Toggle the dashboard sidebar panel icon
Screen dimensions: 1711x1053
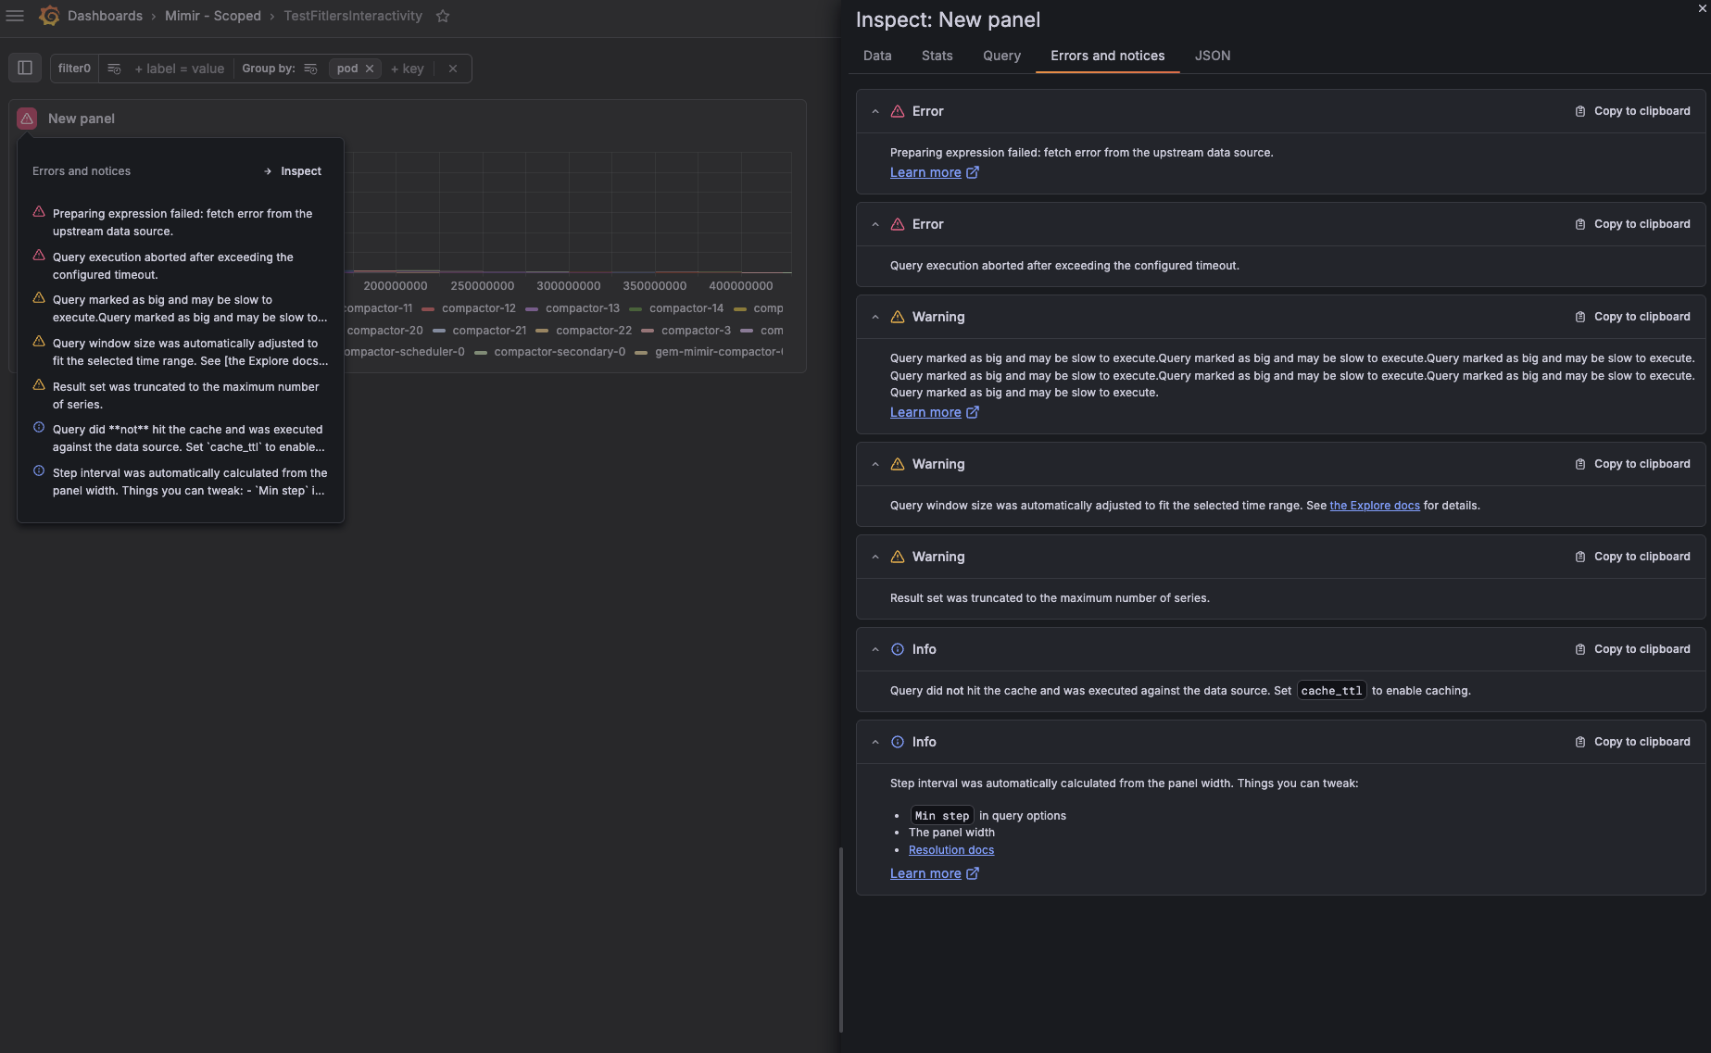(x=25, y=68)
